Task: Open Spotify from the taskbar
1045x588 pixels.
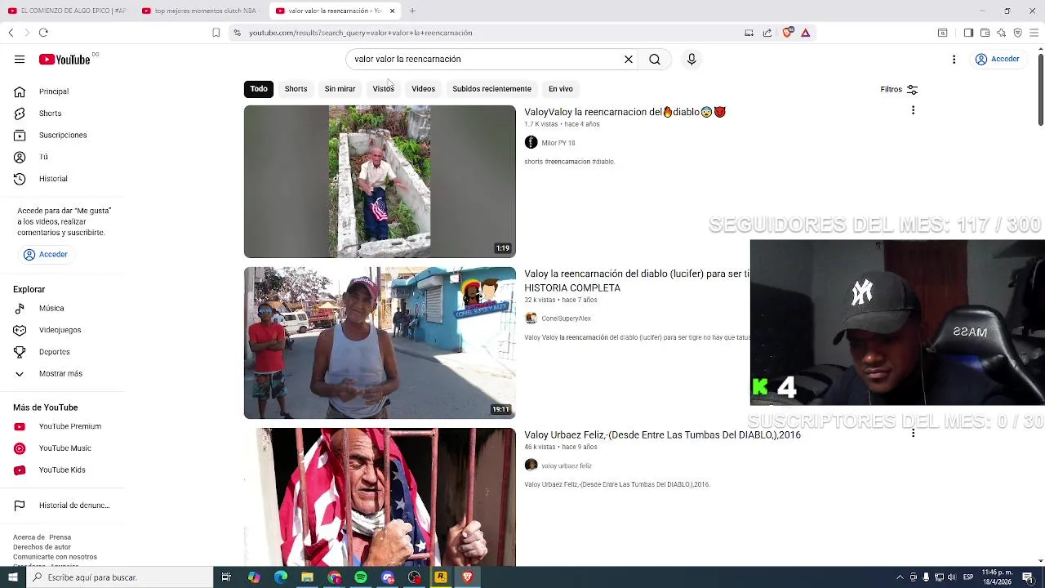Action: [361, 577]
